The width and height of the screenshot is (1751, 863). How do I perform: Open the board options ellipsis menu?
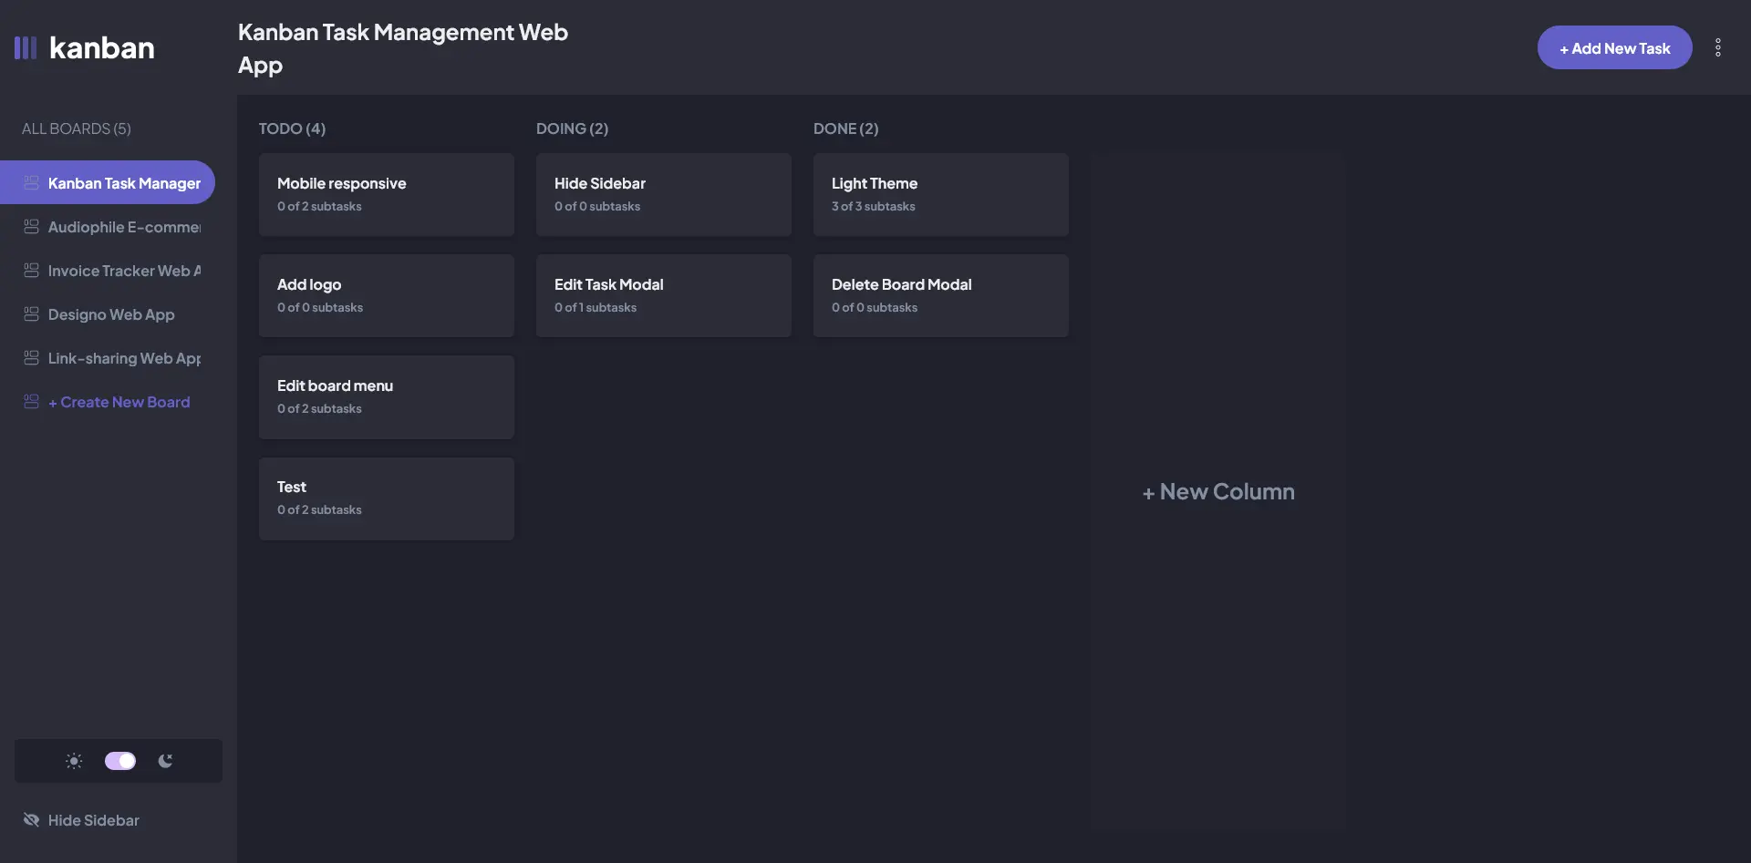(x=1718, y=47)
